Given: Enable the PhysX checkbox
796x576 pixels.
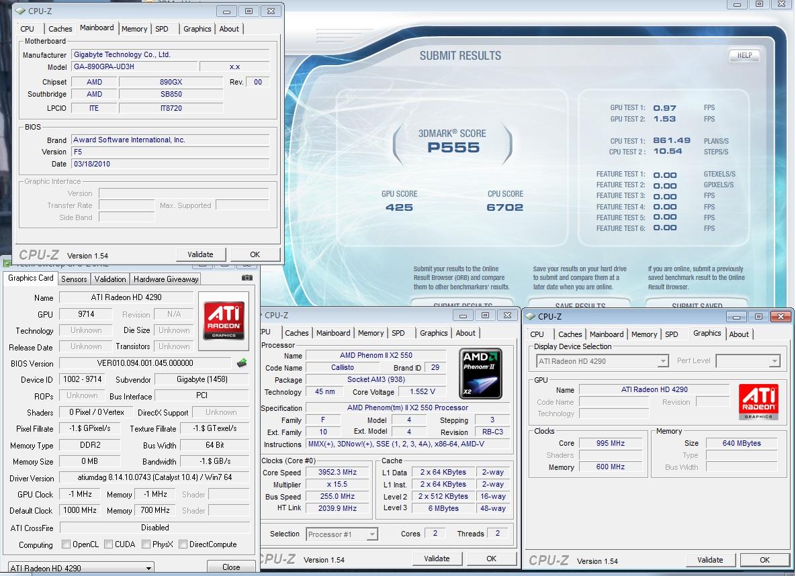Looking at the screenshot, I should [x=146, y=544].
